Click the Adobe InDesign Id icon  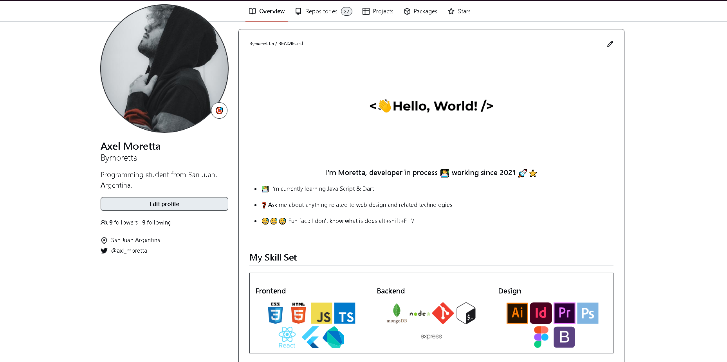(x=541, y=313)
